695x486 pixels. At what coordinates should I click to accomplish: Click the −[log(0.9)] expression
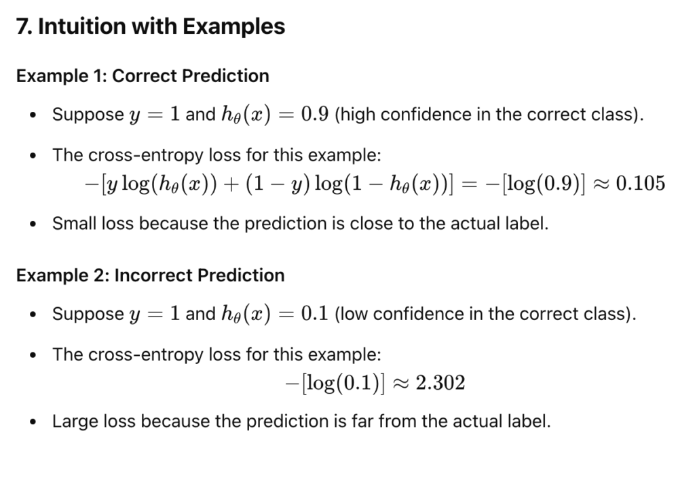point(536,183)
